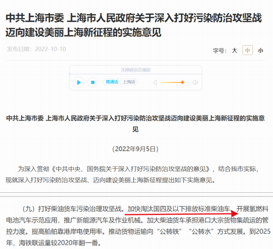Set font size to 大
Viewport: 273px width, 249px height.
click(x=234, y=50)
